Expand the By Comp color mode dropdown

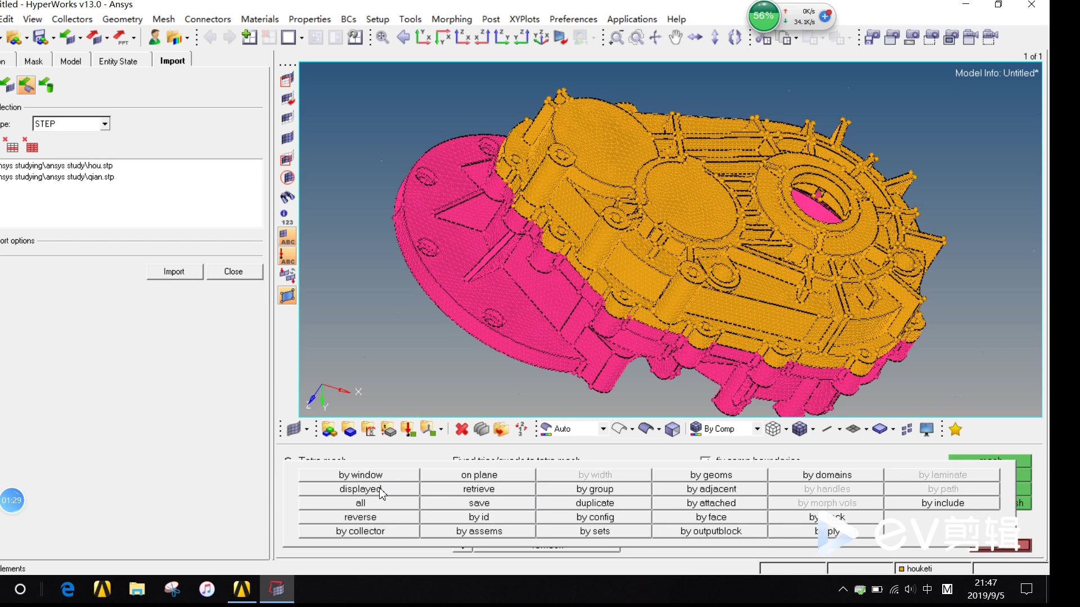pos(757,429)
